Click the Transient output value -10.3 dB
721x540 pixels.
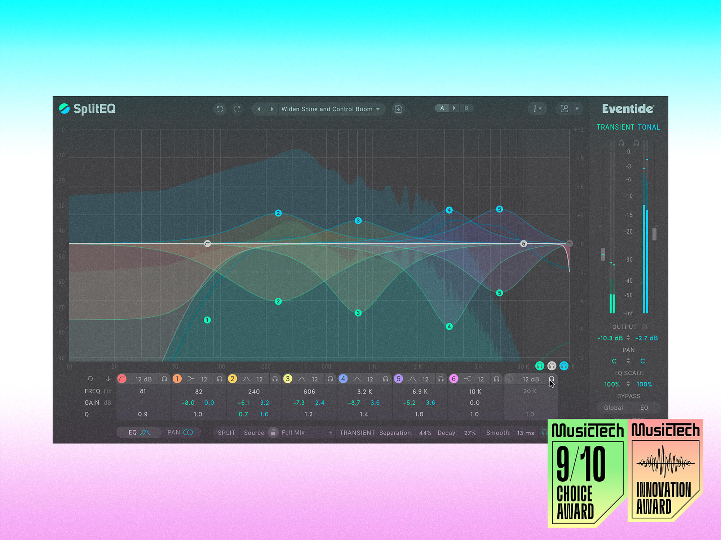click(610, 338)
